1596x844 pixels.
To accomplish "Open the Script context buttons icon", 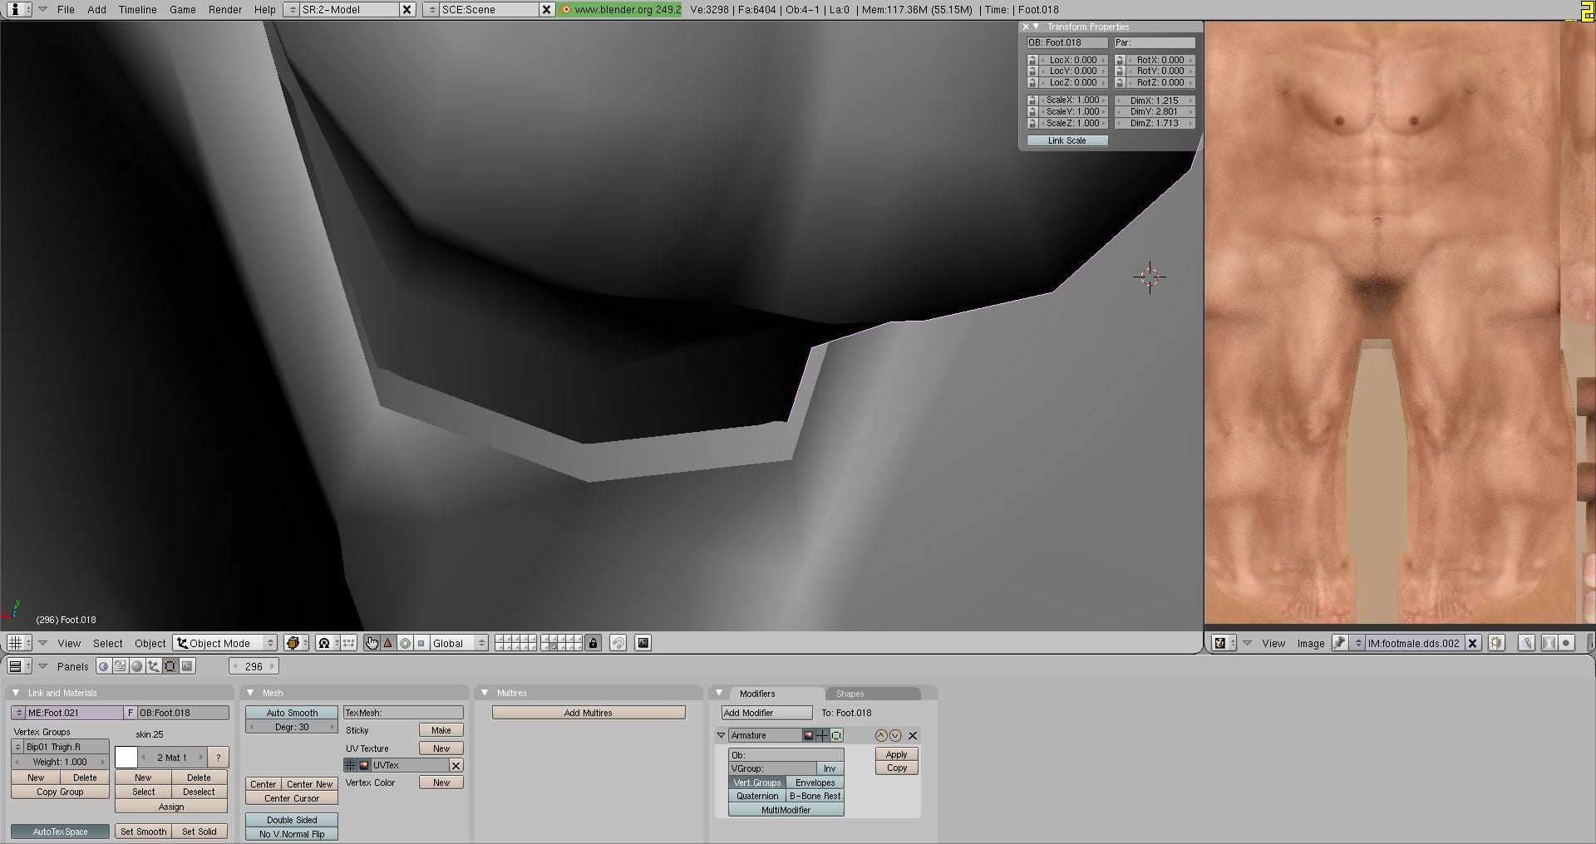I will point(121,666).
